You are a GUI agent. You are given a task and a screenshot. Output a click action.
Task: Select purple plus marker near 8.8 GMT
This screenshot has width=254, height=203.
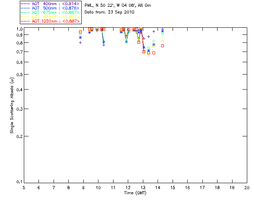coord(80,43)
